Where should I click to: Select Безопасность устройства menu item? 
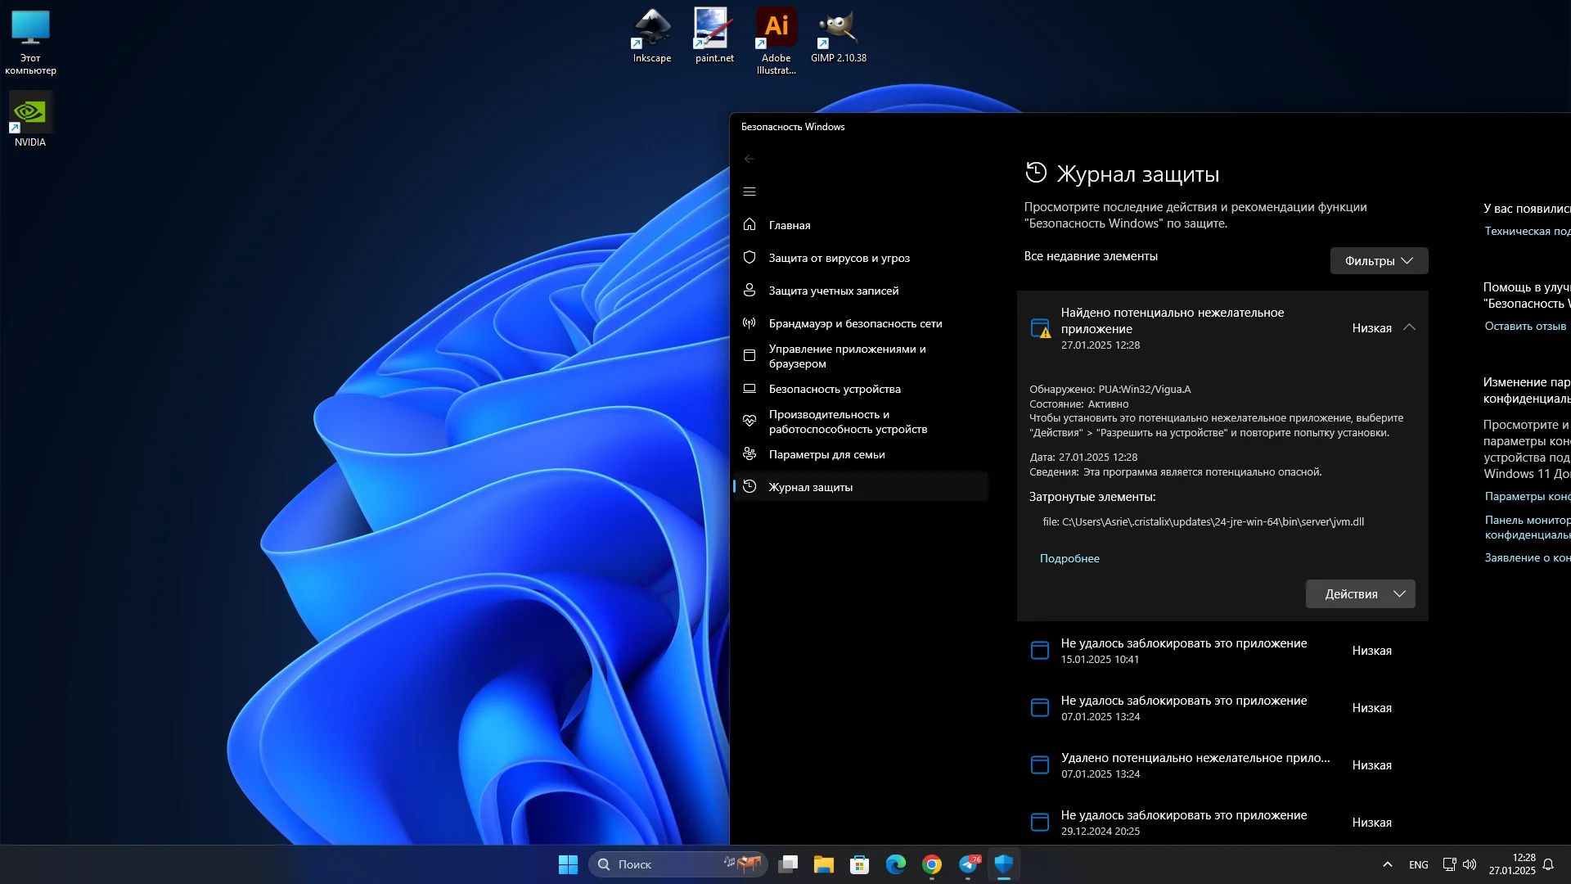click(835, 389)
